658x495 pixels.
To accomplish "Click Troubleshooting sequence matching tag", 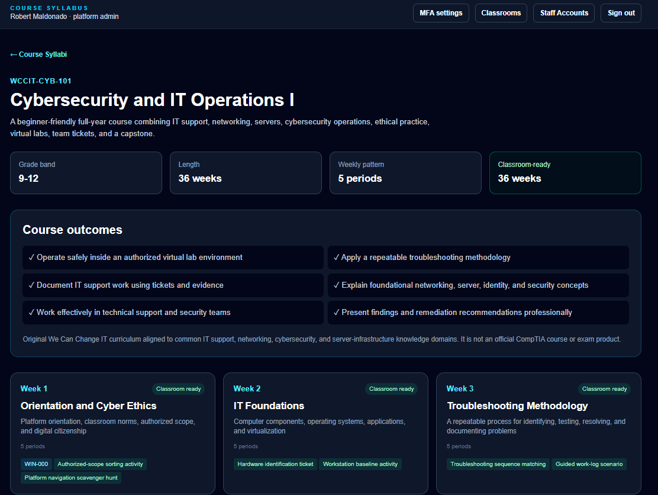I will click(498, 464).
